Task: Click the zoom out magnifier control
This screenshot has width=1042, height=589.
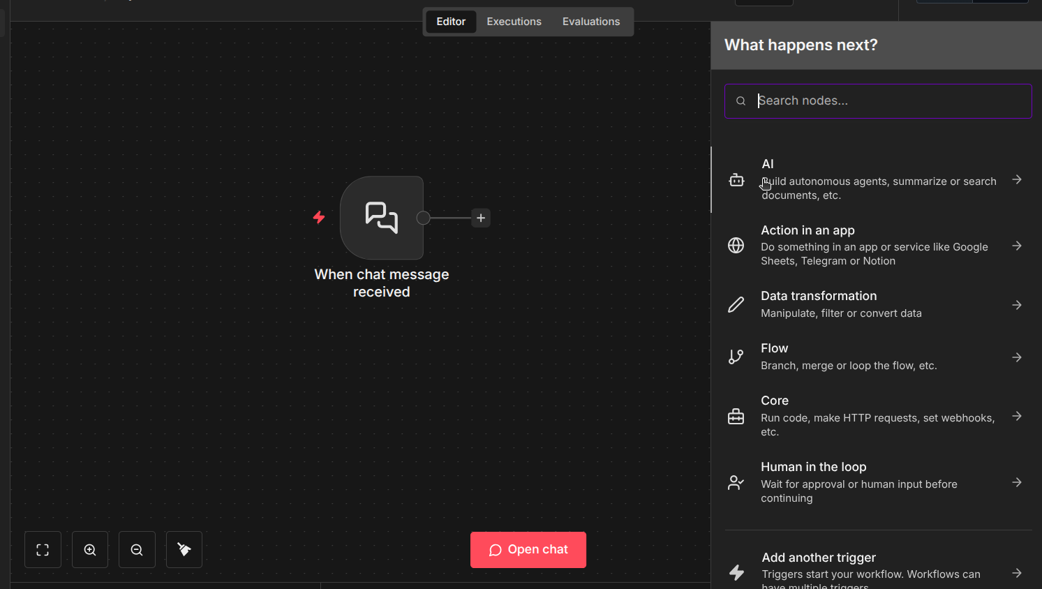Action: (x=137, y=549)
